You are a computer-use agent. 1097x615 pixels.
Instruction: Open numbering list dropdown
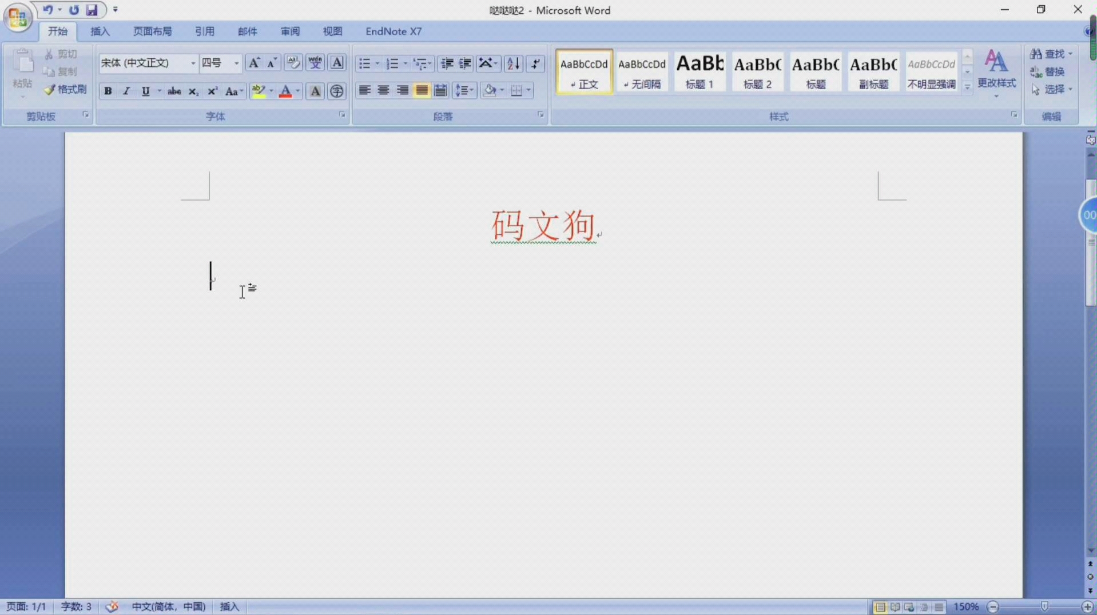coord(406,63)
